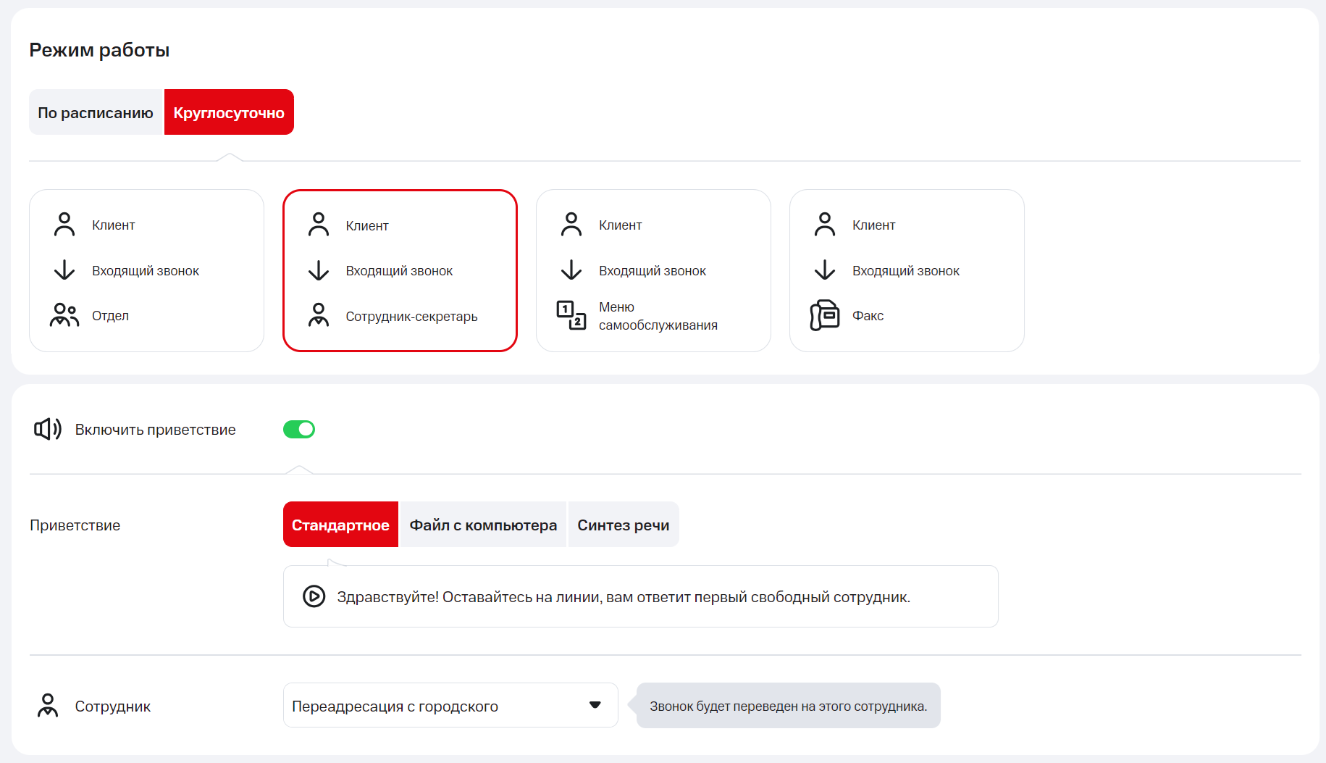This screenshot has width=1326, height=763.
Task: Choose the Факс routing card
Action: click(907, 270)
